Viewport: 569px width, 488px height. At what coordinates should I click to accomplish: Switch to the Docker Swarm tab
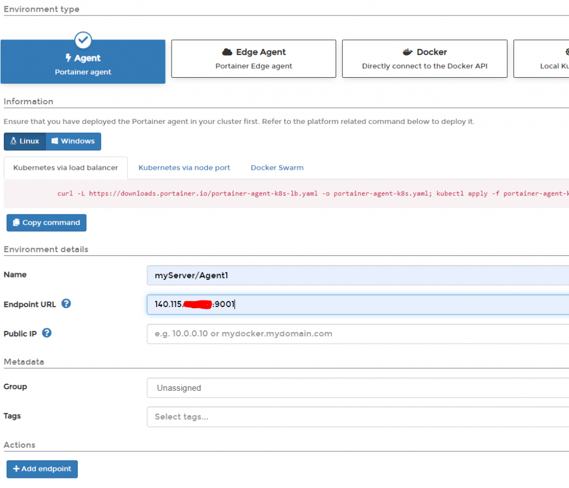coord(277,168)
